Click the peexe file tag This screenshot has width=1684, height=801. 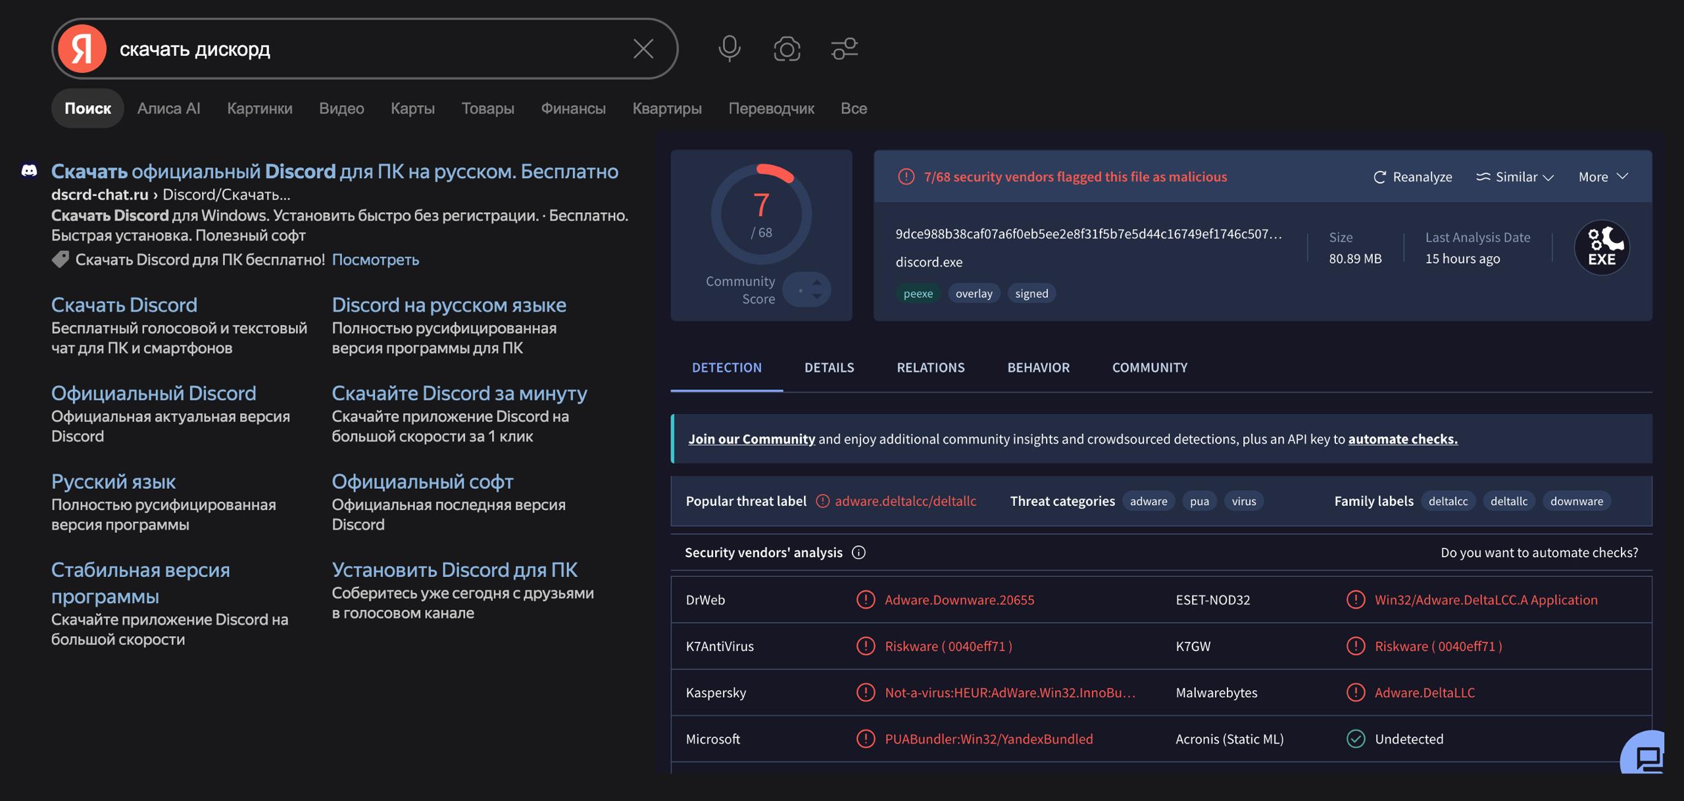[918, 293]
